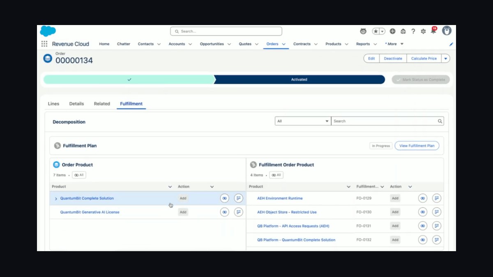Click link icon for AEH Environment Runtime
493x277 pixels.
click(423, 198)
